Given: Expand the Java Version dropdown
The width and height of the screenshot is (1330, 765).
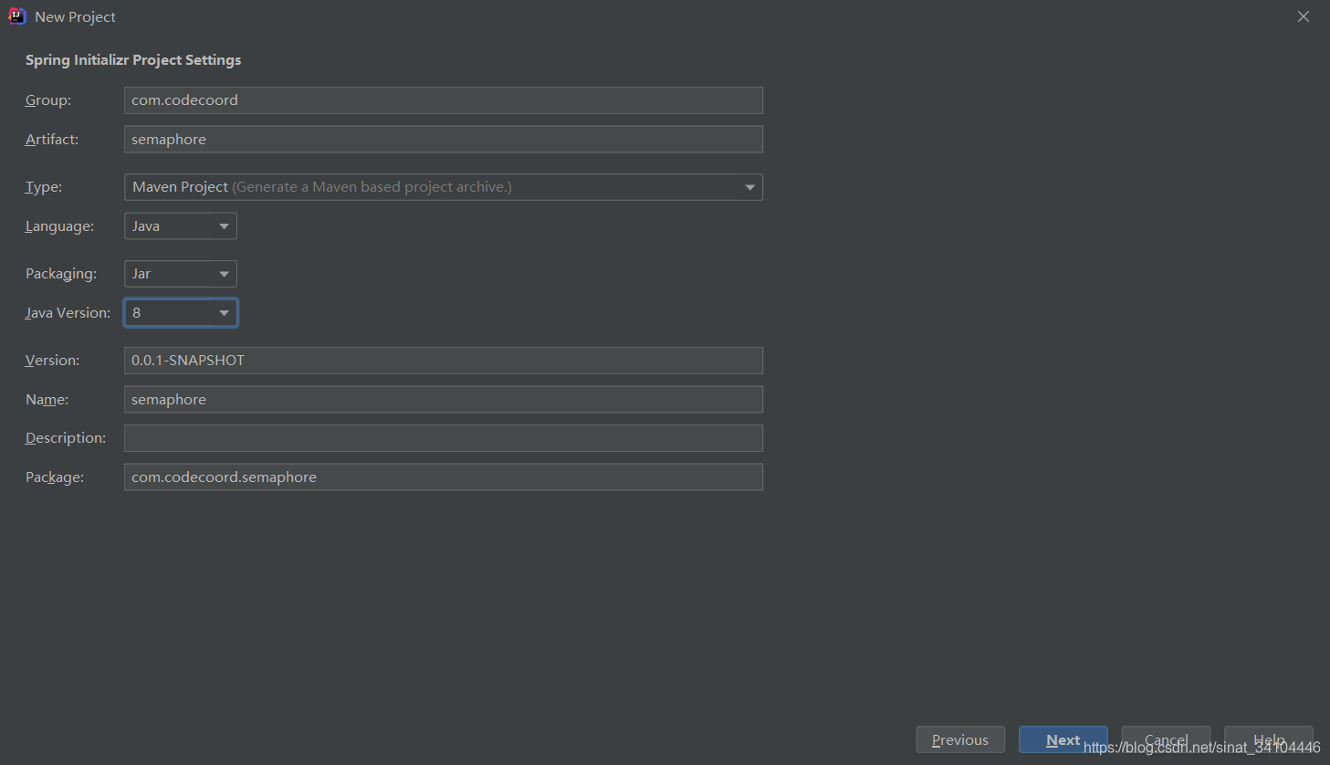Looking at the screenshot, I should 180,313.
